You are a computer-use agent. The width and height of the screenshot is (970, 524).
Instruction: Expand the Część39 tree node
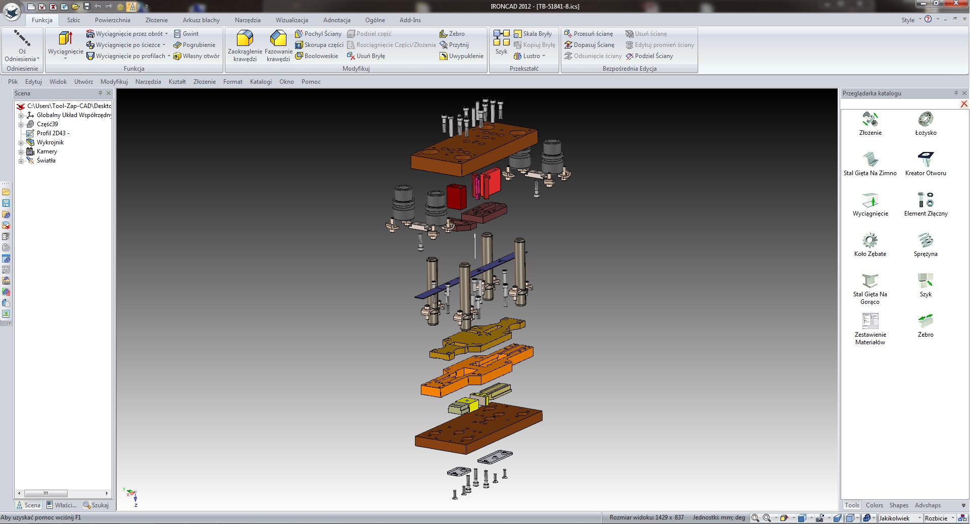tap(21, 125)
